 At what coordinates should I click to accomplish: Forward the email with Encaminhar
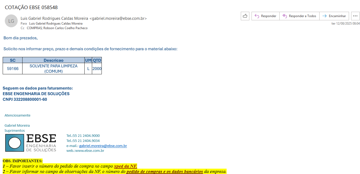334,16
